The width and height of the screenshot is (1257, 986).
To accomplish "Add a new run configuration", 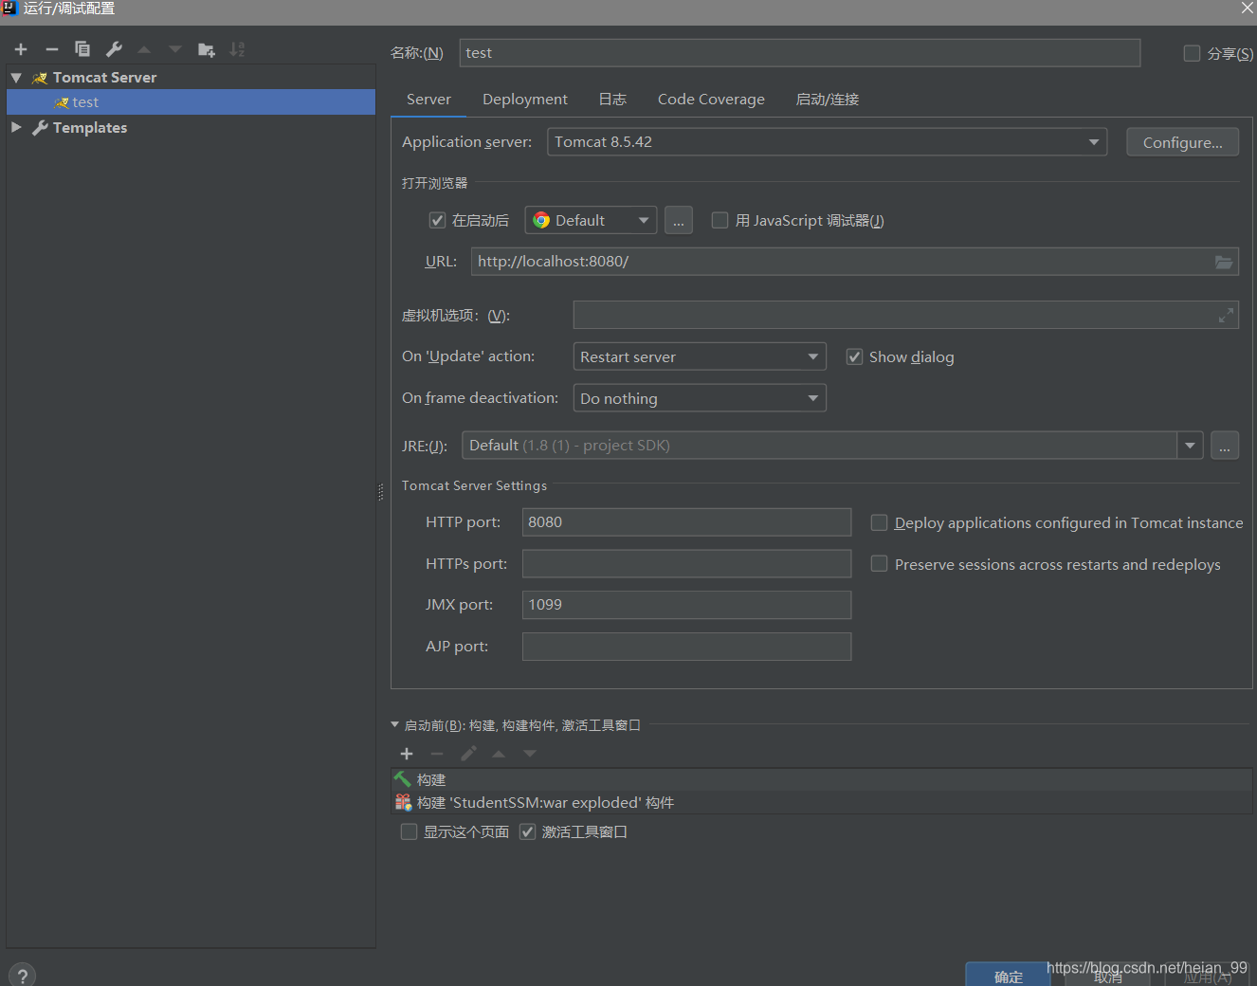I will coord(21,49).
